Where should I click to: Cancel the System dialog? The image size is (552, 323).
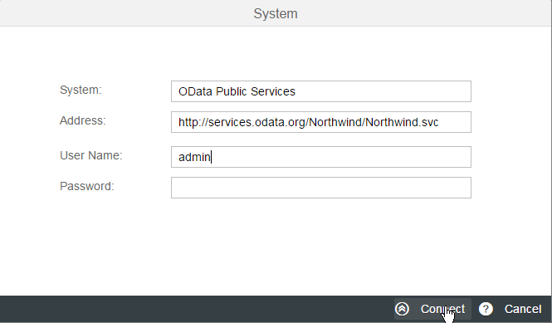[x=523, y=309]
